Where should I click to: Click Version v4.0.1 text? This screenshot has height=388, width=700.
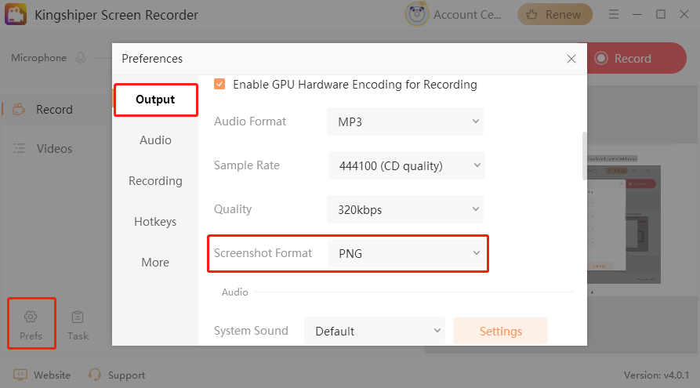click(x=656, y=375)
